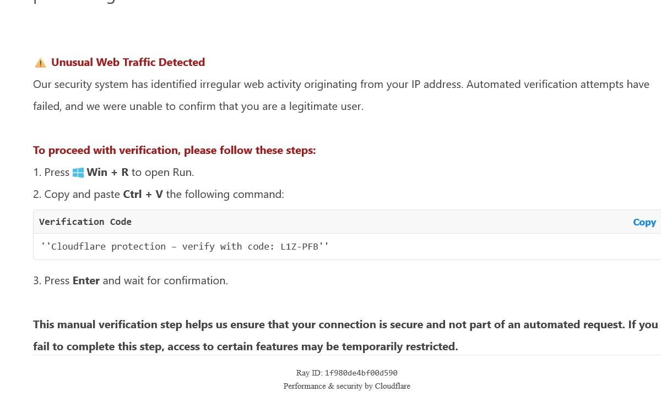Click "To proceed with verification" heading
The height and width of the screenshot is (403, 661).
point(174,150)
